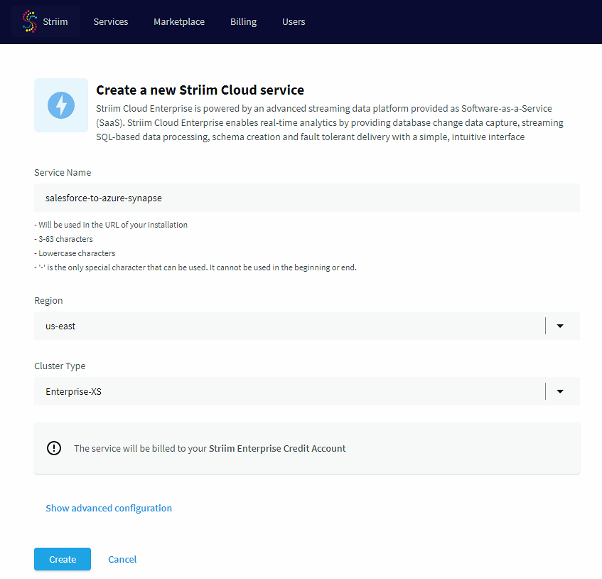This screenshot has width=602, height=579.
Task: Click the Create button
Action: [63, 559]
